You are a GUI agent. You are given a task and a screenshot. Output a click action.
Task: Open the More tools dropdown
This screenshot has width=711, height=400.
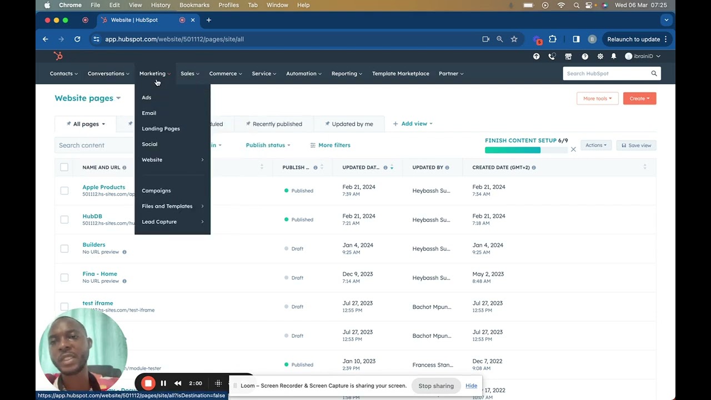coord(598,98)
